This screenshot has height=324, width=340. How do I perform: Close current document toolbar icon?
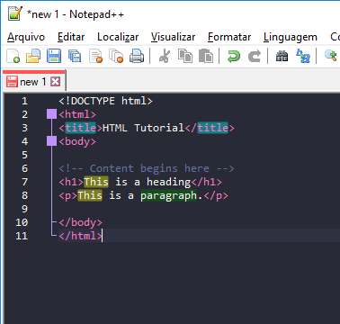coord(95,56)
